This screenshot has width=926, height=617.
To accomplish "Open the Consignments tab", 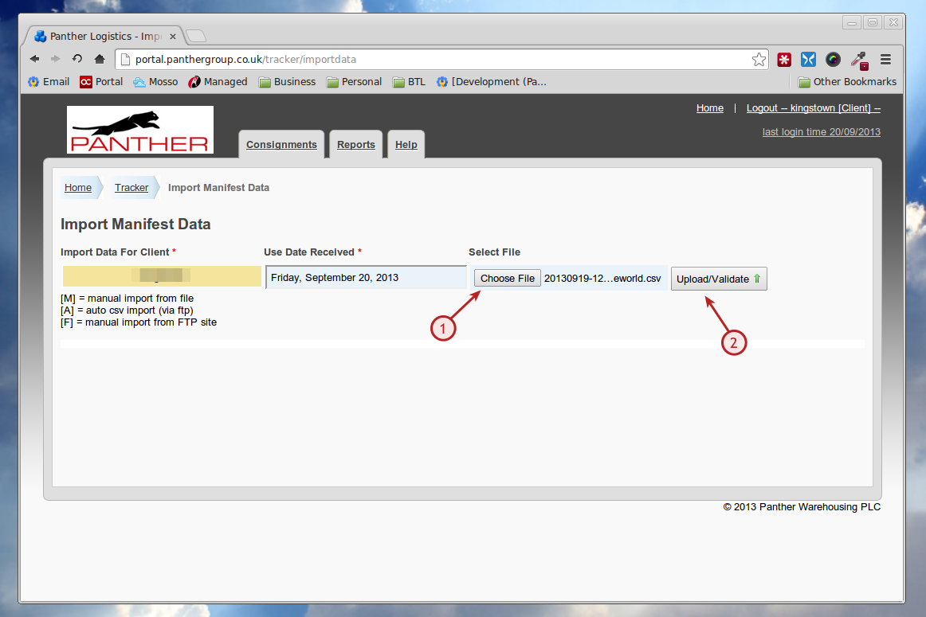I will tap(281, 145).
